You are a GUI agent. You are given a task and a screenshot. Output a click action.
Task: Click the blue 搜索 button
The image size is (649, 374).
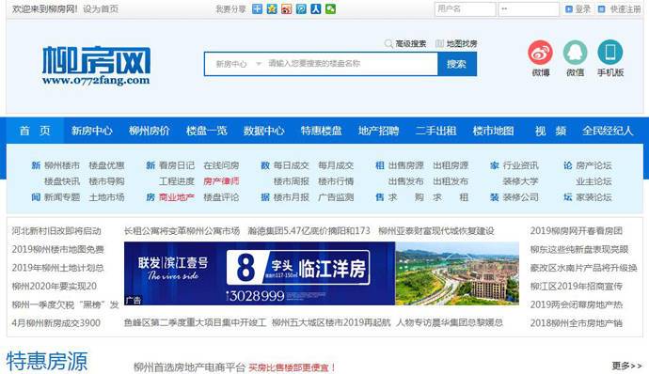pos(457,64)
